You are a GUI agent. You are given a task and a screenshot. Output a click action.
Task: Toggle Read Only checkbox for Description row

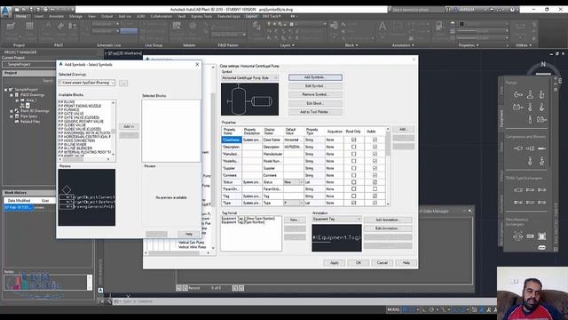point(353,147)
